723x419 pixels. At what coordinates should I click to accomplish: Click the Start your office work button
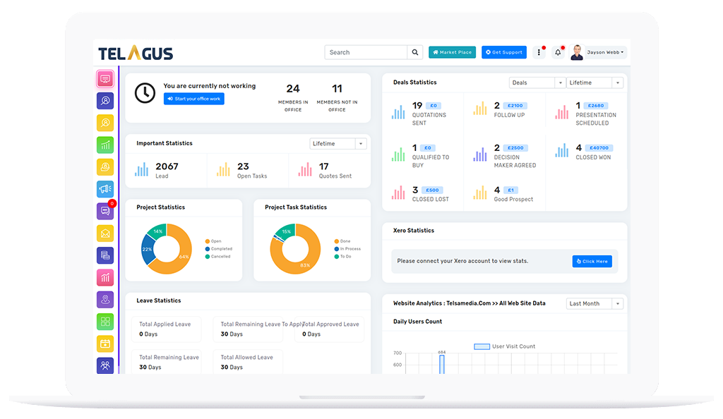pyautogui.click(x=193, y=98)
